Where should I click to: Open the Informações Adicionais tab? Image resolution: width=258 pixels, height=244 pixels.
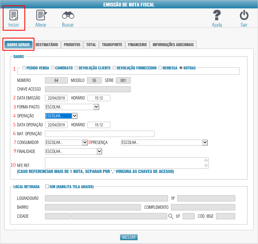click(173, 45)
